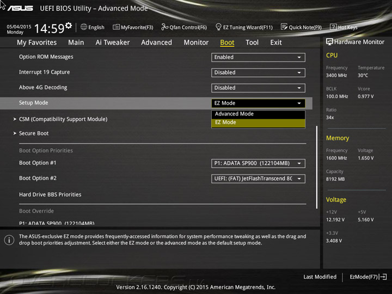This screenshot has height=294, width=392.
Task: Open the Ai Tweaker tab
Action: [x=113, y=42]
